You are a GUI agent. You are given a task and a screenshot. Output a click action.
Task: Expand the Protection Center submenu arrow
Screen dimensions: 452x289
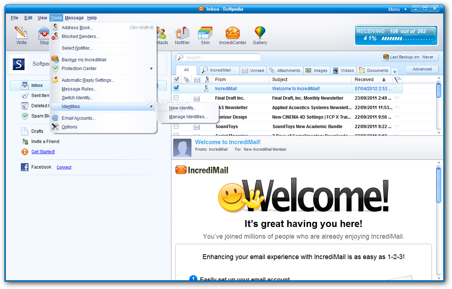click(x=151, y=68)
